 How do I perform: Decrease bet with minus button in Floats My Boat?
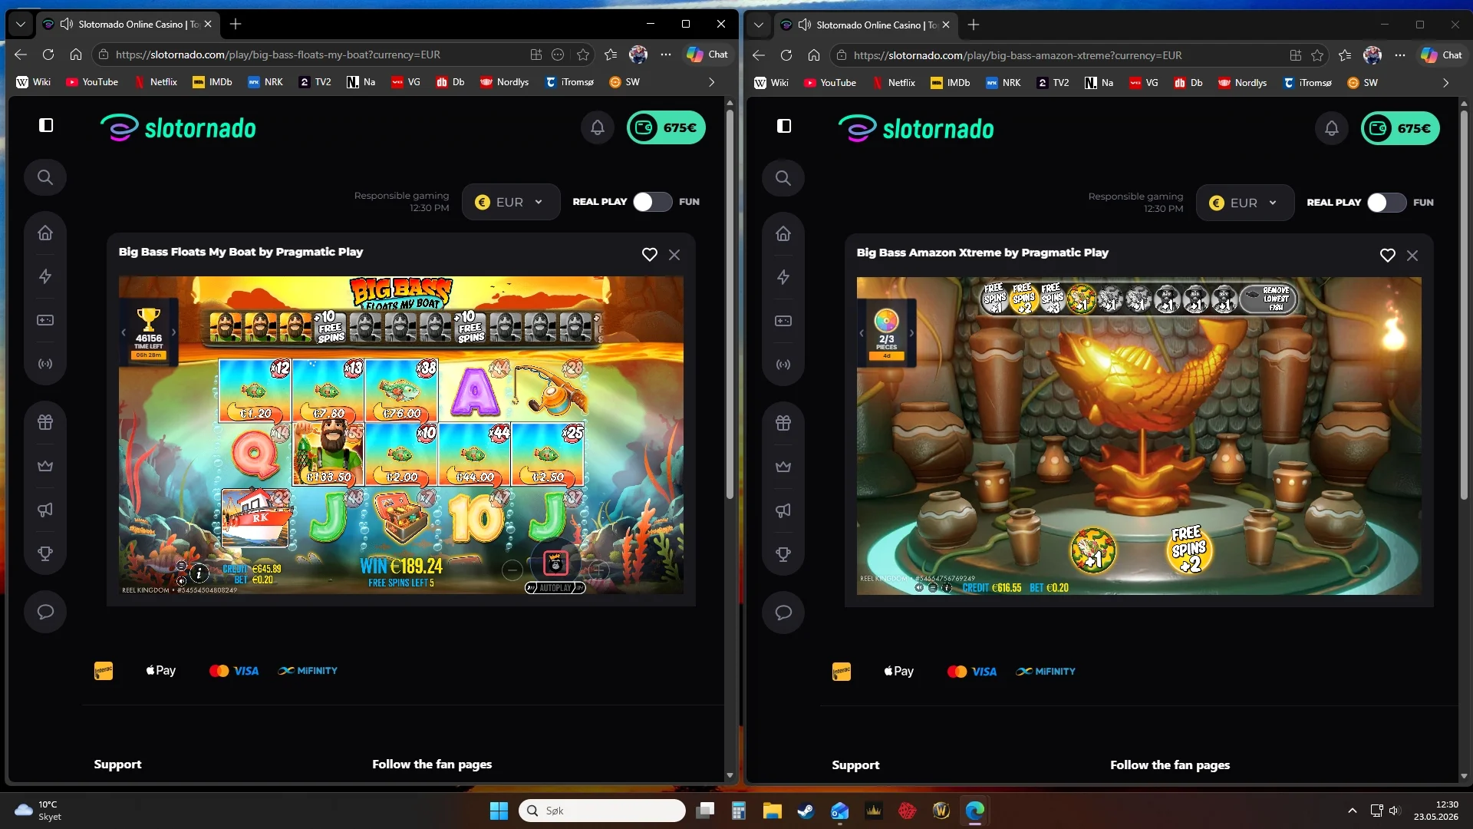click(x=512, y=570)
